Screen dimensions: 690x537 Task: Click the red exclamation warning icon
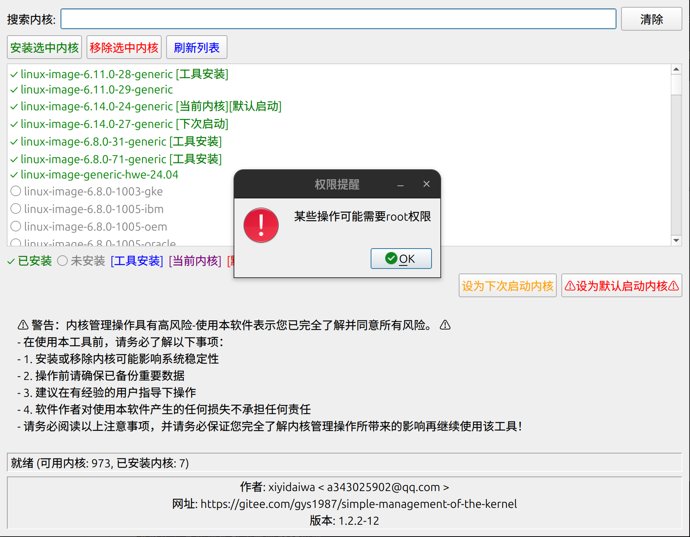(x=261, y=225)
